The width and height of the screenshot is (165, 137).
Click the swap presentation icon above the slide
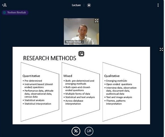click(x=81, y=54)
